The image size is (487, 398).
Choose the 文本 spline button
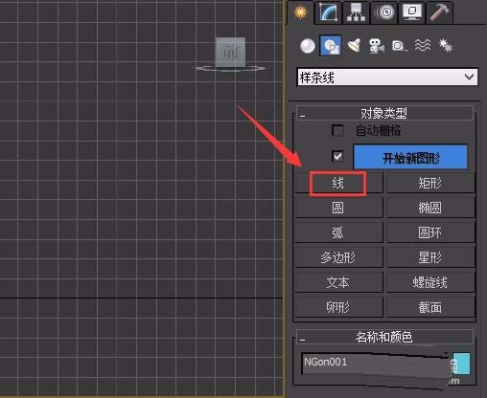[338, 282]
